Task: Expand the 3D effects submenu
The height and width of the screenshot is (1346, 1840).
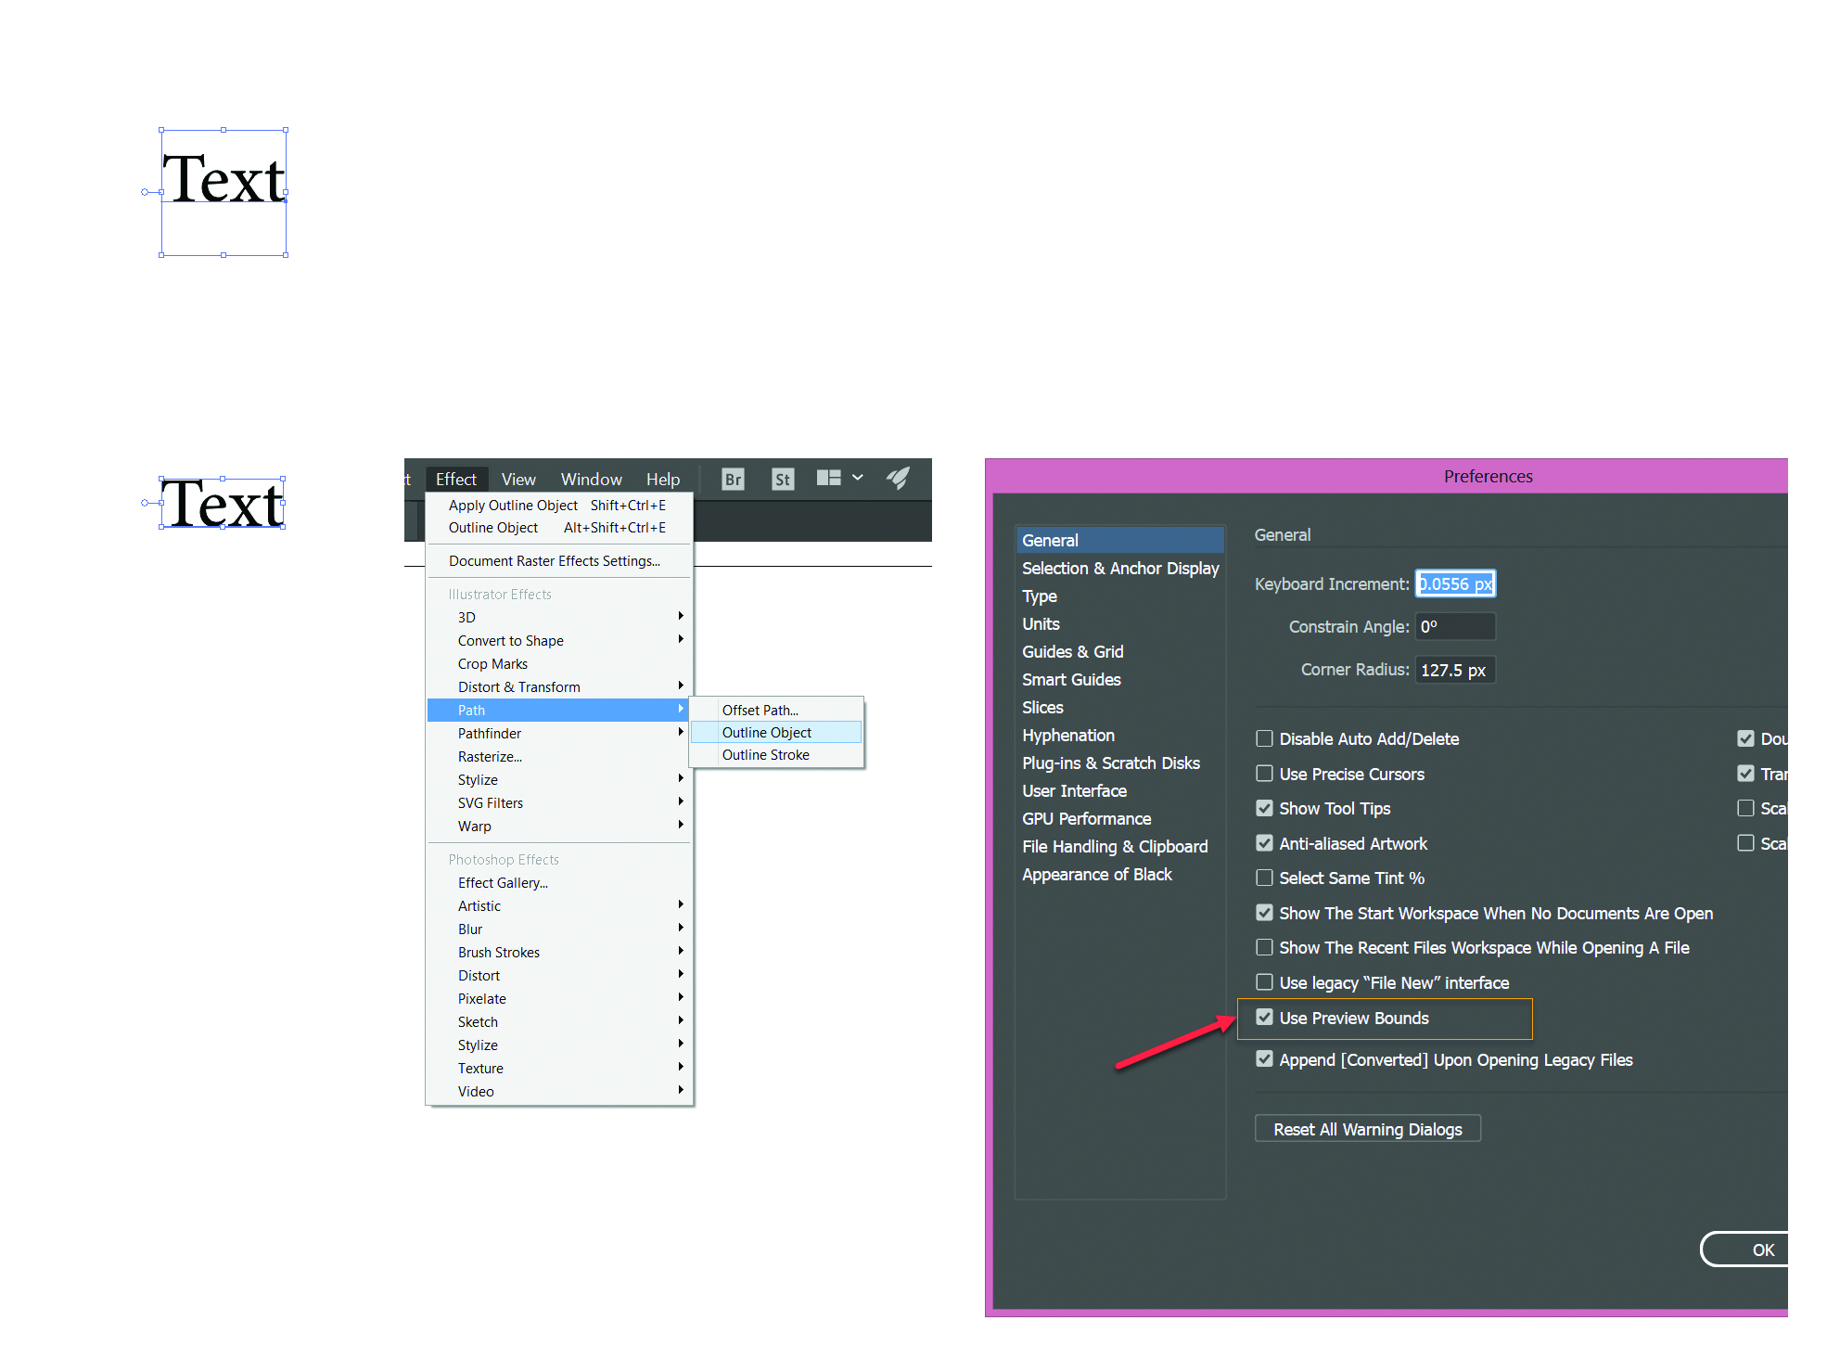Action: (681, 616)
